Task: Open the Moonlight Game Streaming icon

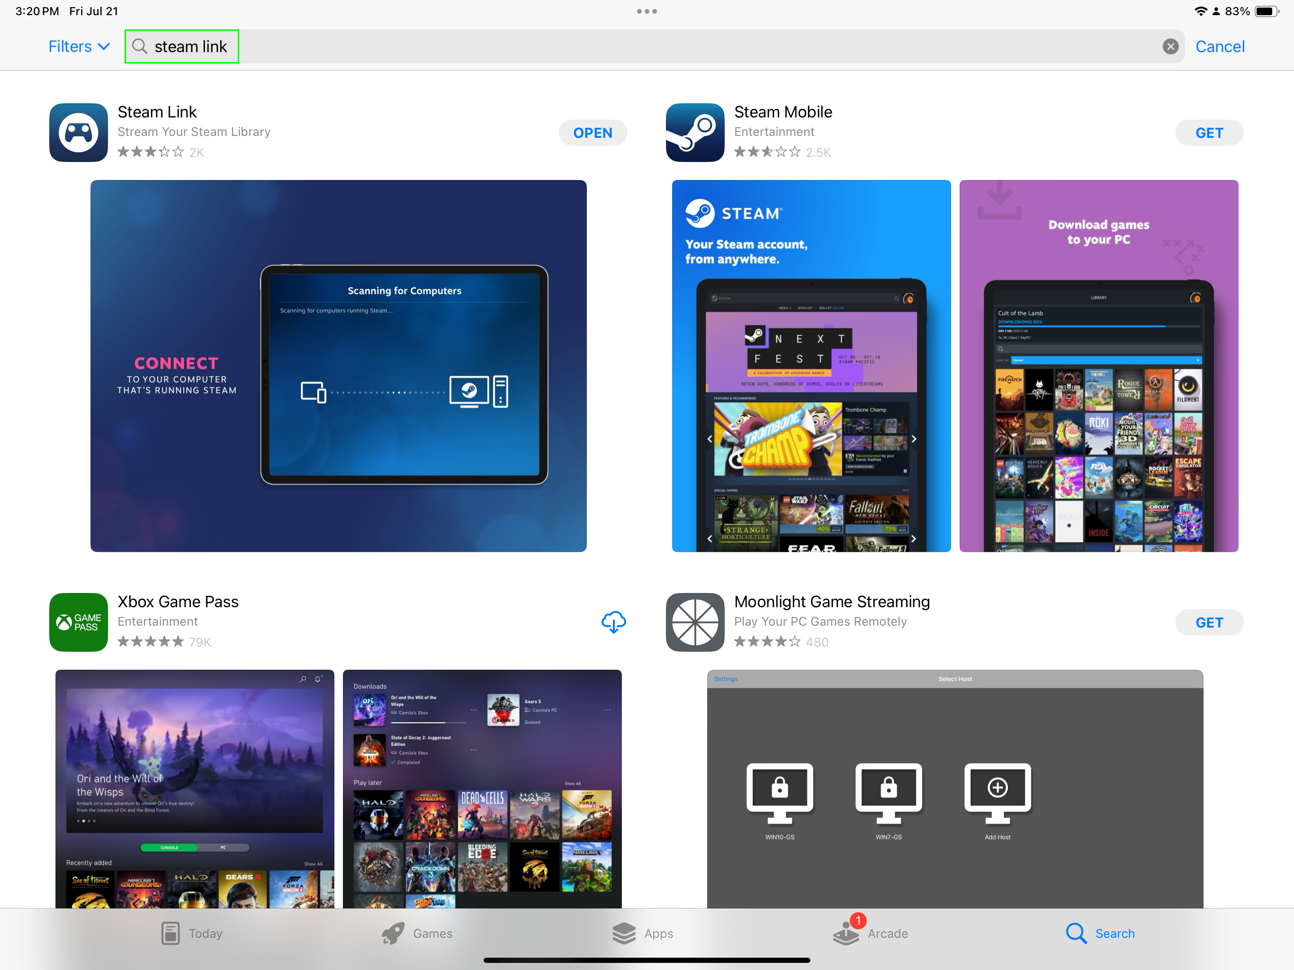Action: pos(695,622)
